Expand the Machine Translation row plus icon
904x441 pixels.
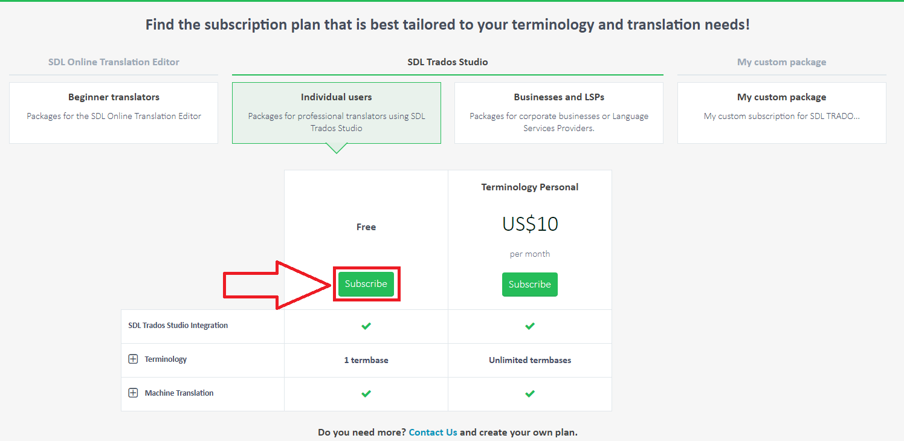(x=133, y=393)
